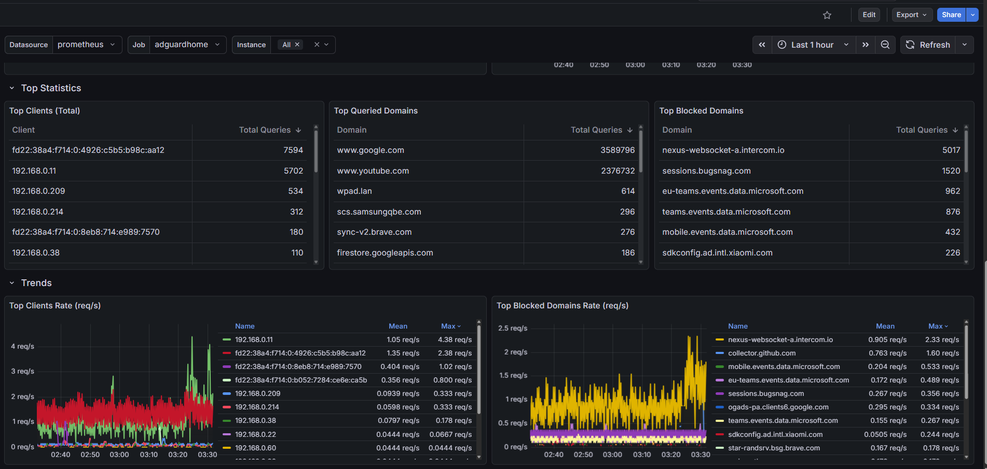Sort Top Clients by Total Queries arrow
Screen dimensions: 987x469
298,130
